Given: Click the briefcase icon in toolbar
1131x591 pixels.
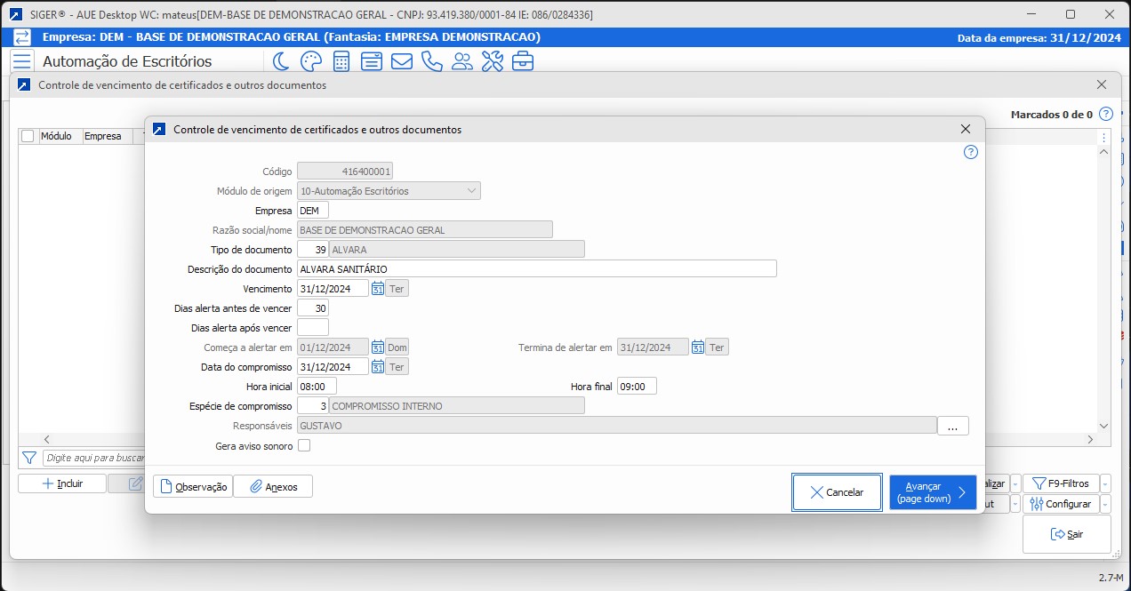Looking at the screenshot, I should (x=523, y=61).
